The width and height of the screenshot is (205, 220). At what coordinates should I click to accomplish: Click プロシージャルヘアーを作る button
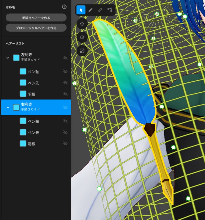click(36, 28)
